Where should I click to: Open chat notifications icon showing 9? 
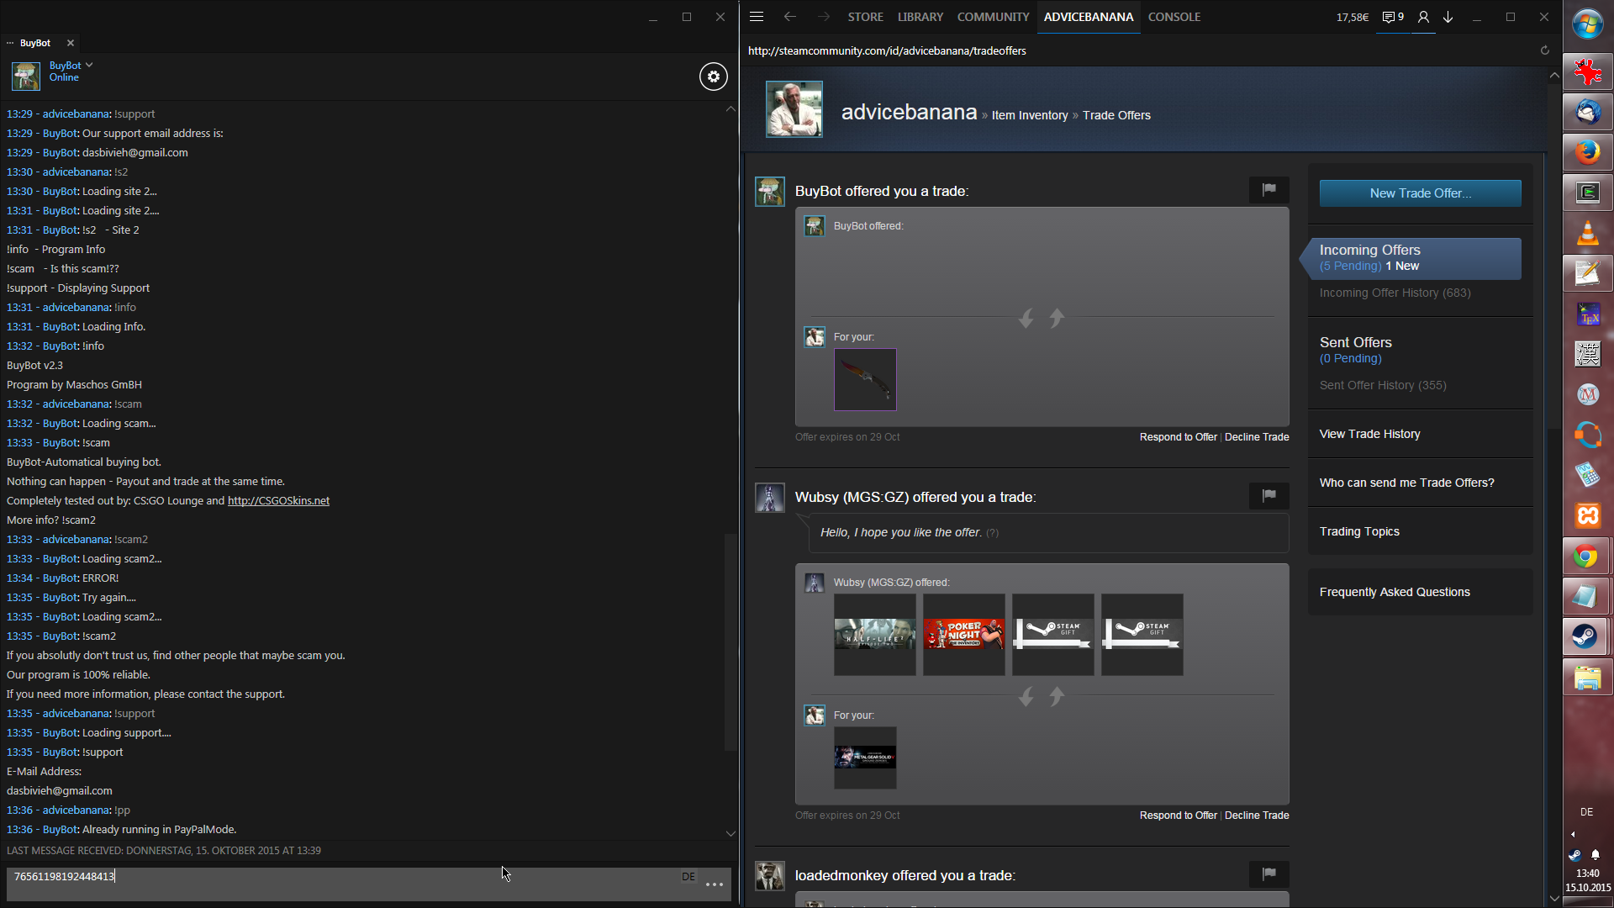tap(1393, 17)
